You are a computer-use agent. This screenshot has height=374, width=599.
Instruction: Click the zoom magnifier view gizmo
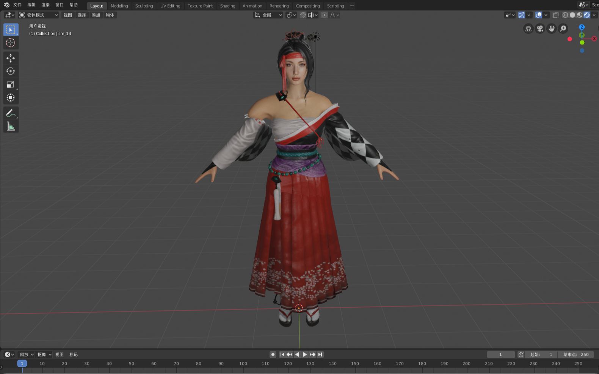[563, 29]
